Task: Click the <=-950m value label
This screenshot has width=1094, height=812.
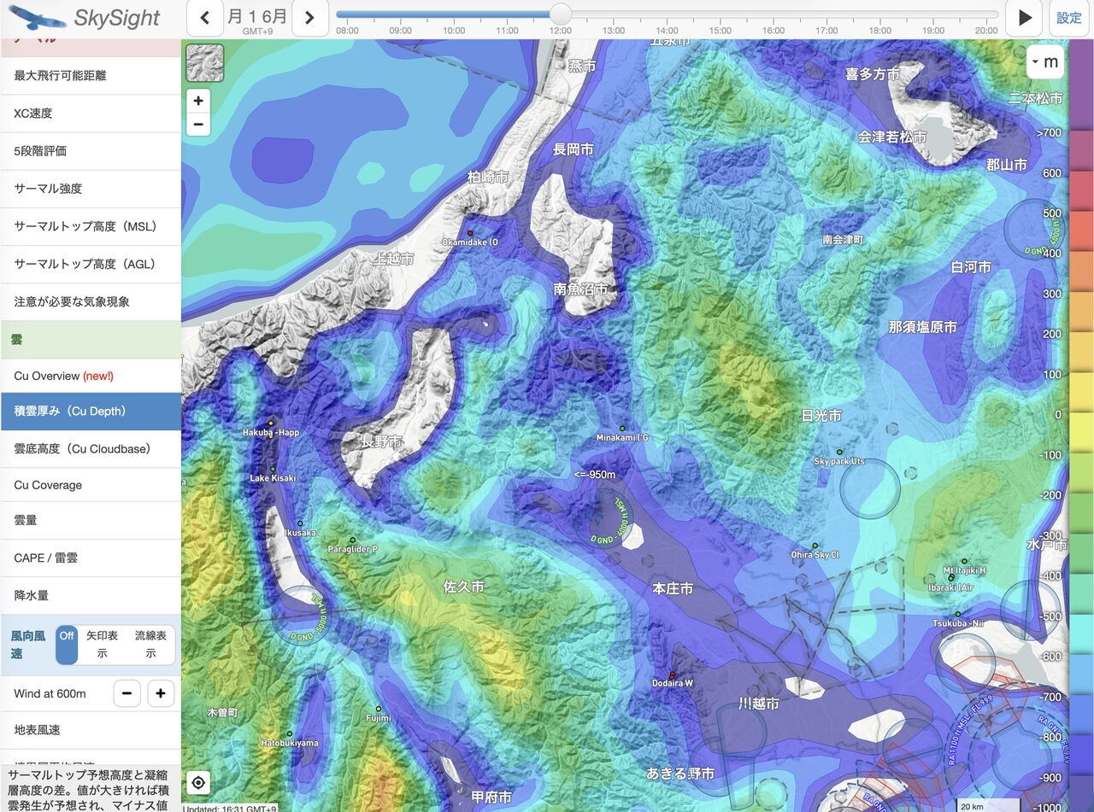Action: click(595, 475)
